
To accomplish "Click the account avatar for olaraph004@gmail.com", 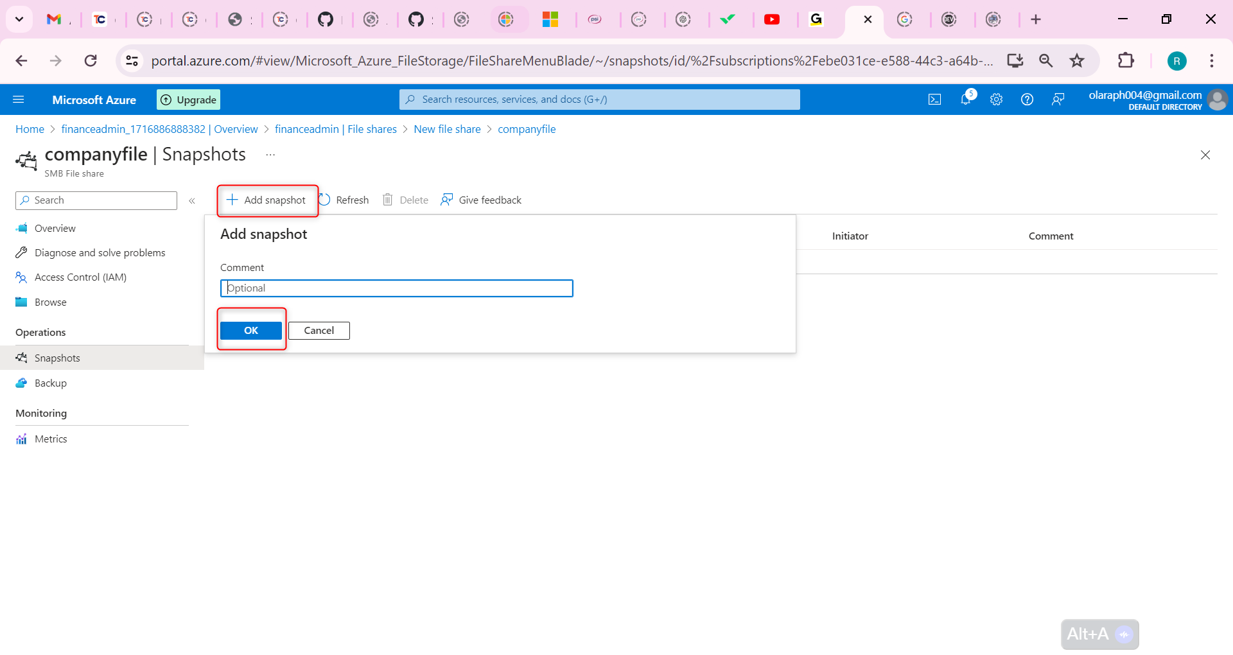I will 1218,100.
